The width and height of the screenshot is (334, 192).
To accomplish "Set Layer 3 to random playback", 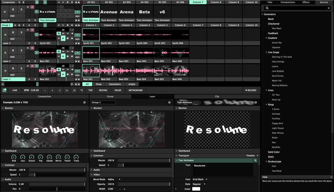I will 72,38.
